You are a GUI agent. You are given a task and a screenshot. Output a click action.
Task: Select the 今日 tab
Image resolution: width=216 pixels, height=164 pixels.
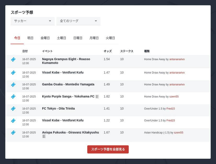click(x=17, y=38)
